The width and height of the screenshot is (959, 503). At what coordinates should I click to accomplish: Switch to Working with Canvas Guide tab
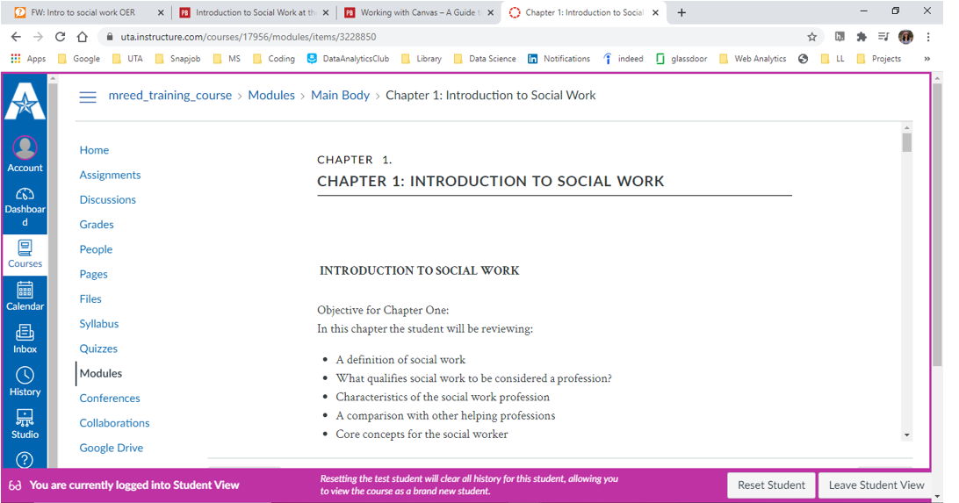414,12
